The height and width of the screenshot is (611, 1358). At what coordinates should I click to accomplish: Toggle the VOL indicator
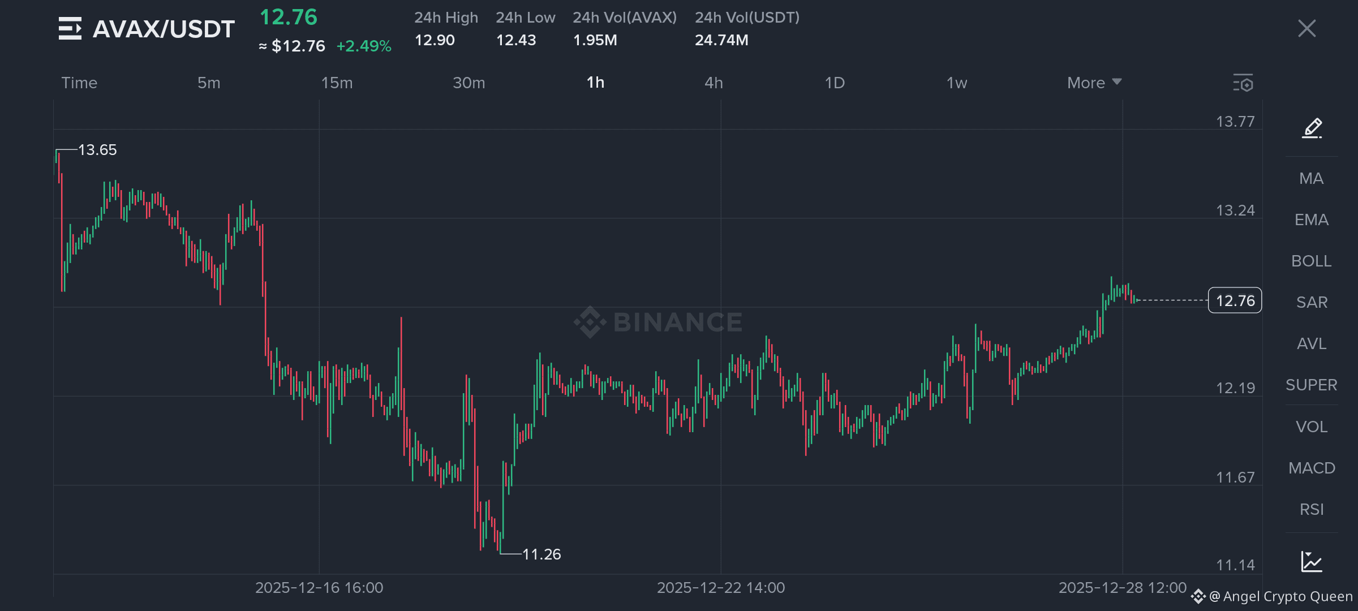pos(1312,427)
